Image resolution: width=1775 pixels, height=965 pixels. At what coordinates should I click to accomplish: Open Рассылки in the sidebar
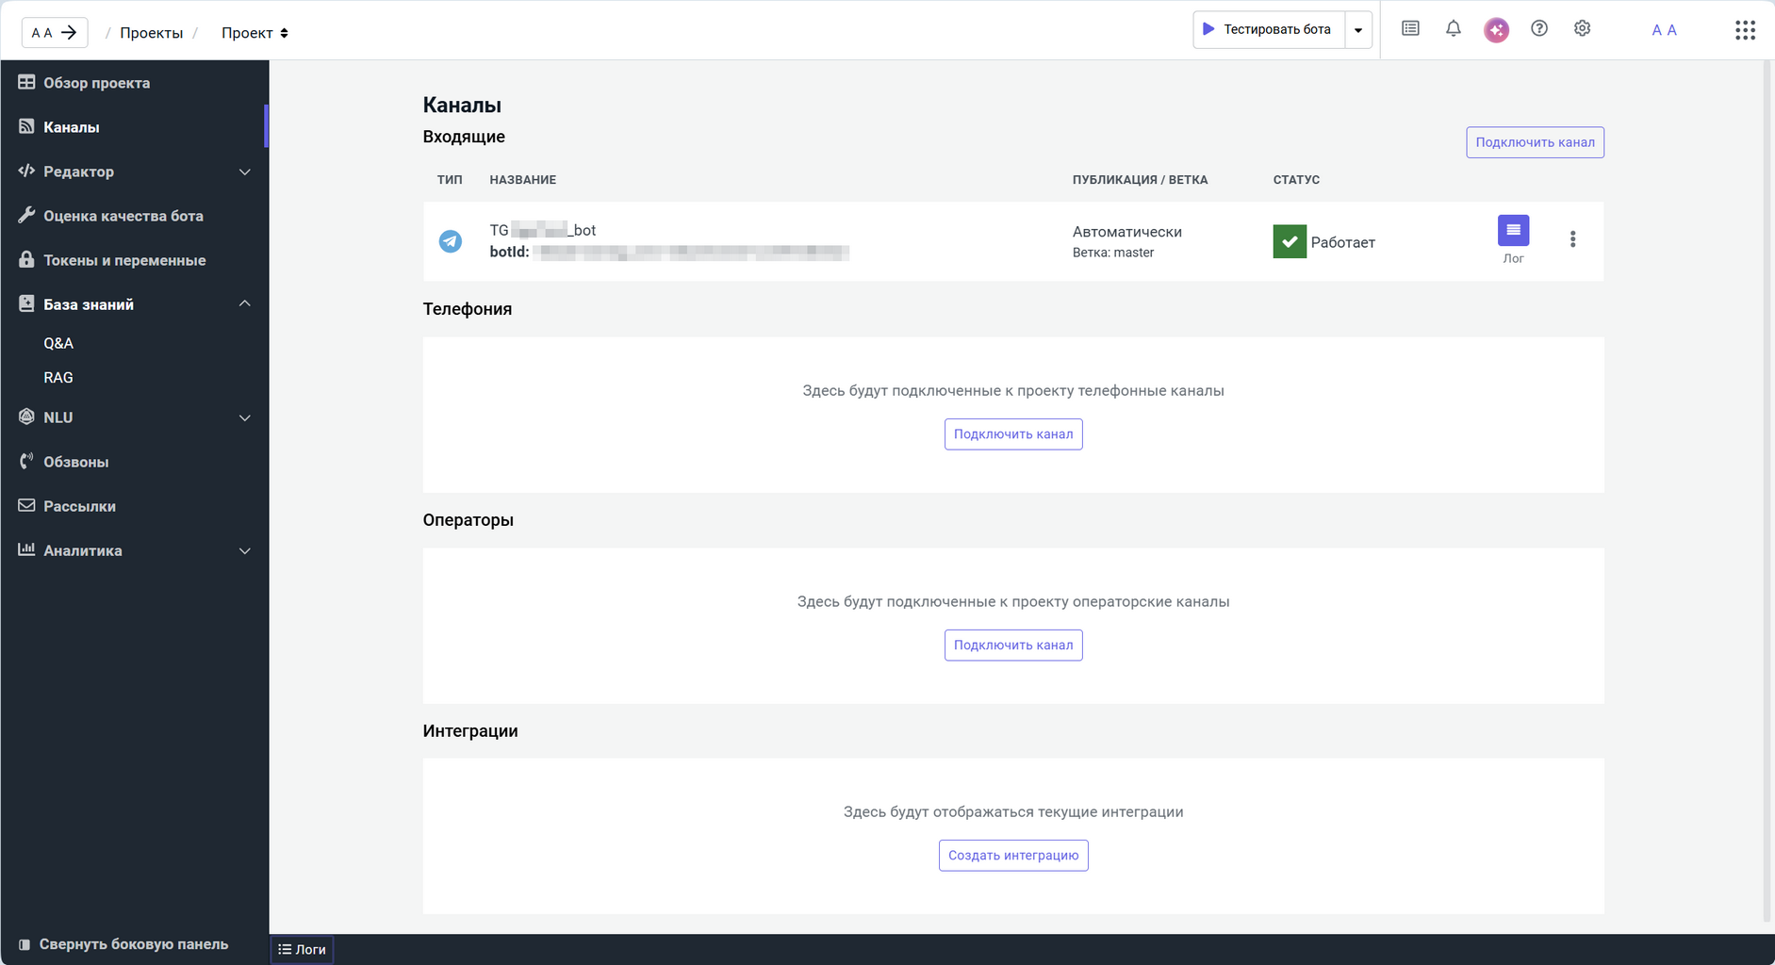click(x=79, y=506)
